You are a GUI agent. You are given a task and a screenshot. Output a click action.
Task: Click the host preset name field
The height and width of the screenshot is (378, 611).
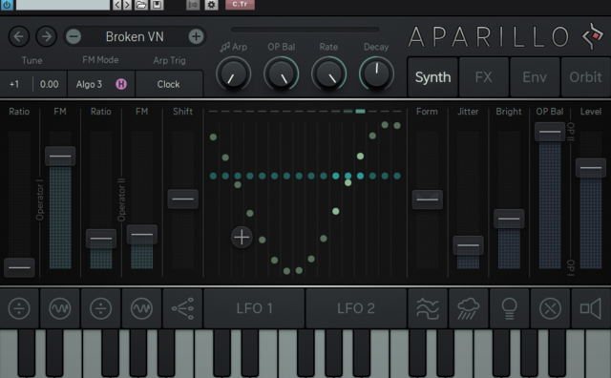63,5
